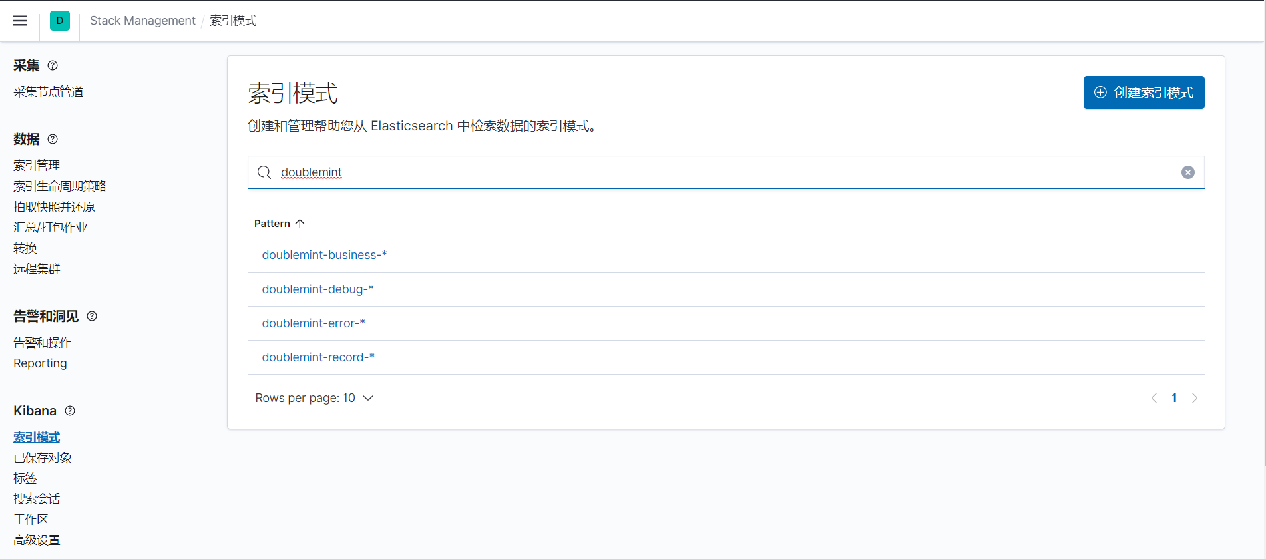Open 拍取快照并还原 in sidebar

(x=54, y=206)
